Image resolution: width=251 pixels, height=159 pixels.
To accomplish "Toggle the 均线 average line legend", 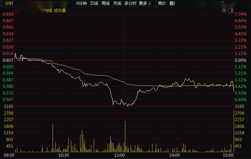I will pos(49,11).
